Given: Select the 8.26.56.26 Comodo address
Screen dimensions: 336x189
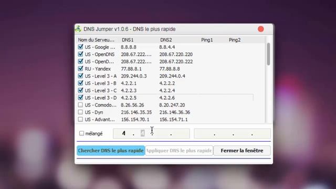Looking at the screenshot, I should click(x=132, y=105).
